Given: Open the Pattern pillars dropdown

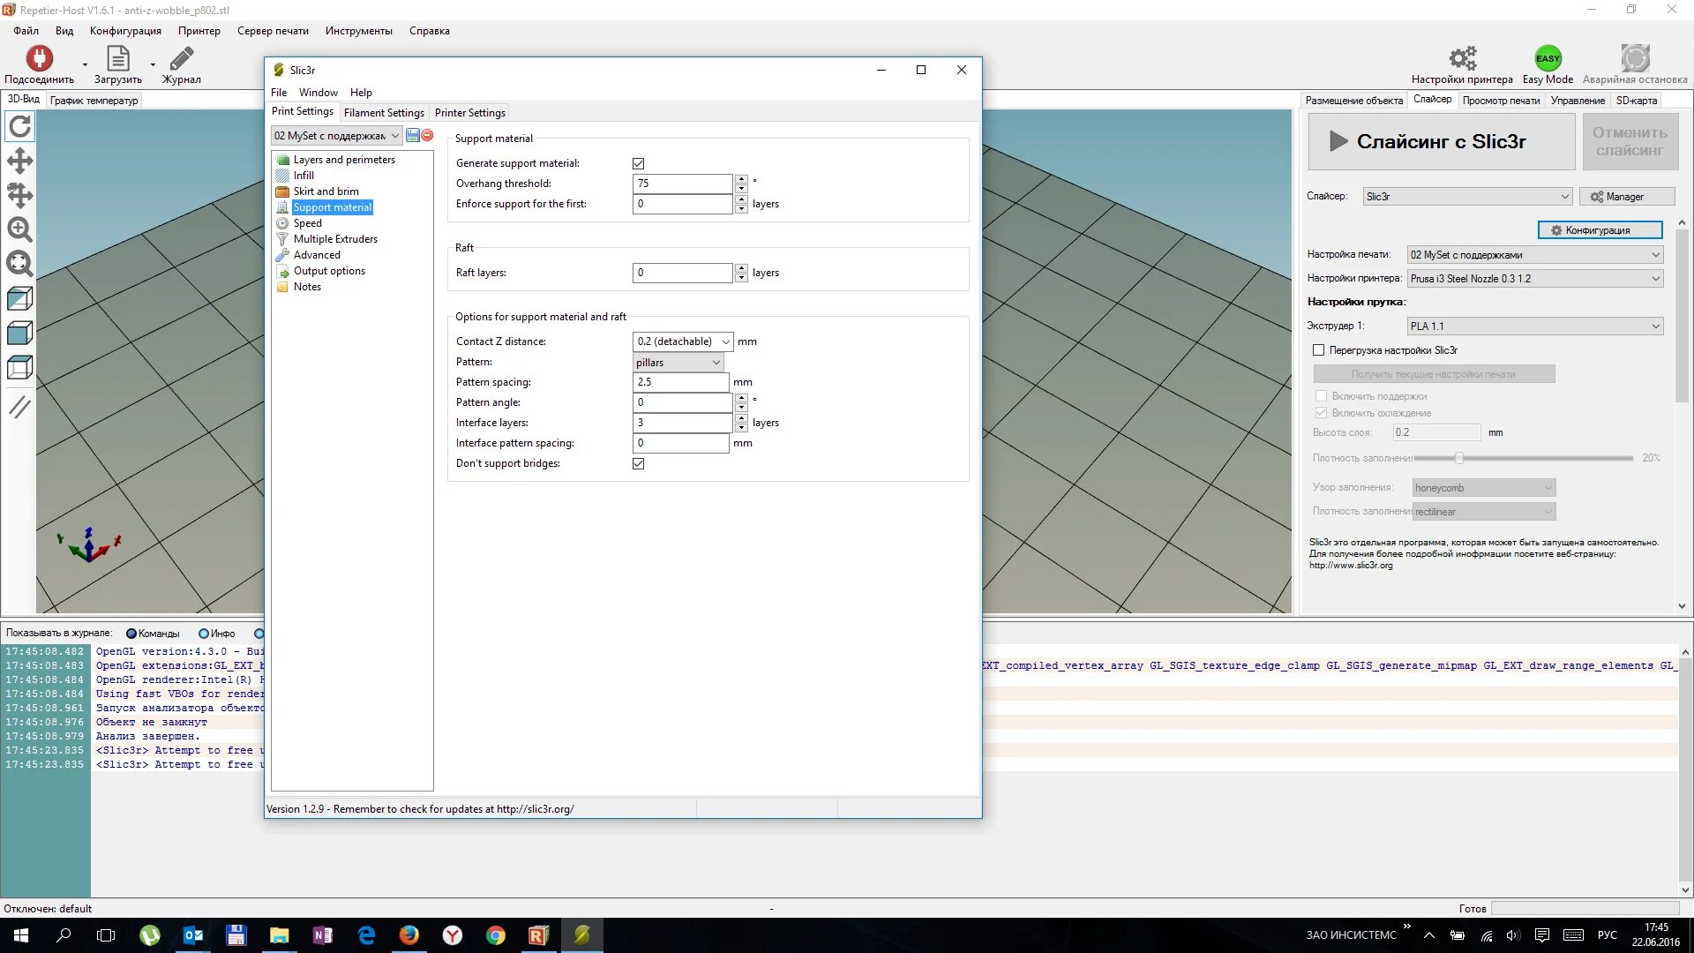Looking at the screenshot, I should pos(678,363).
